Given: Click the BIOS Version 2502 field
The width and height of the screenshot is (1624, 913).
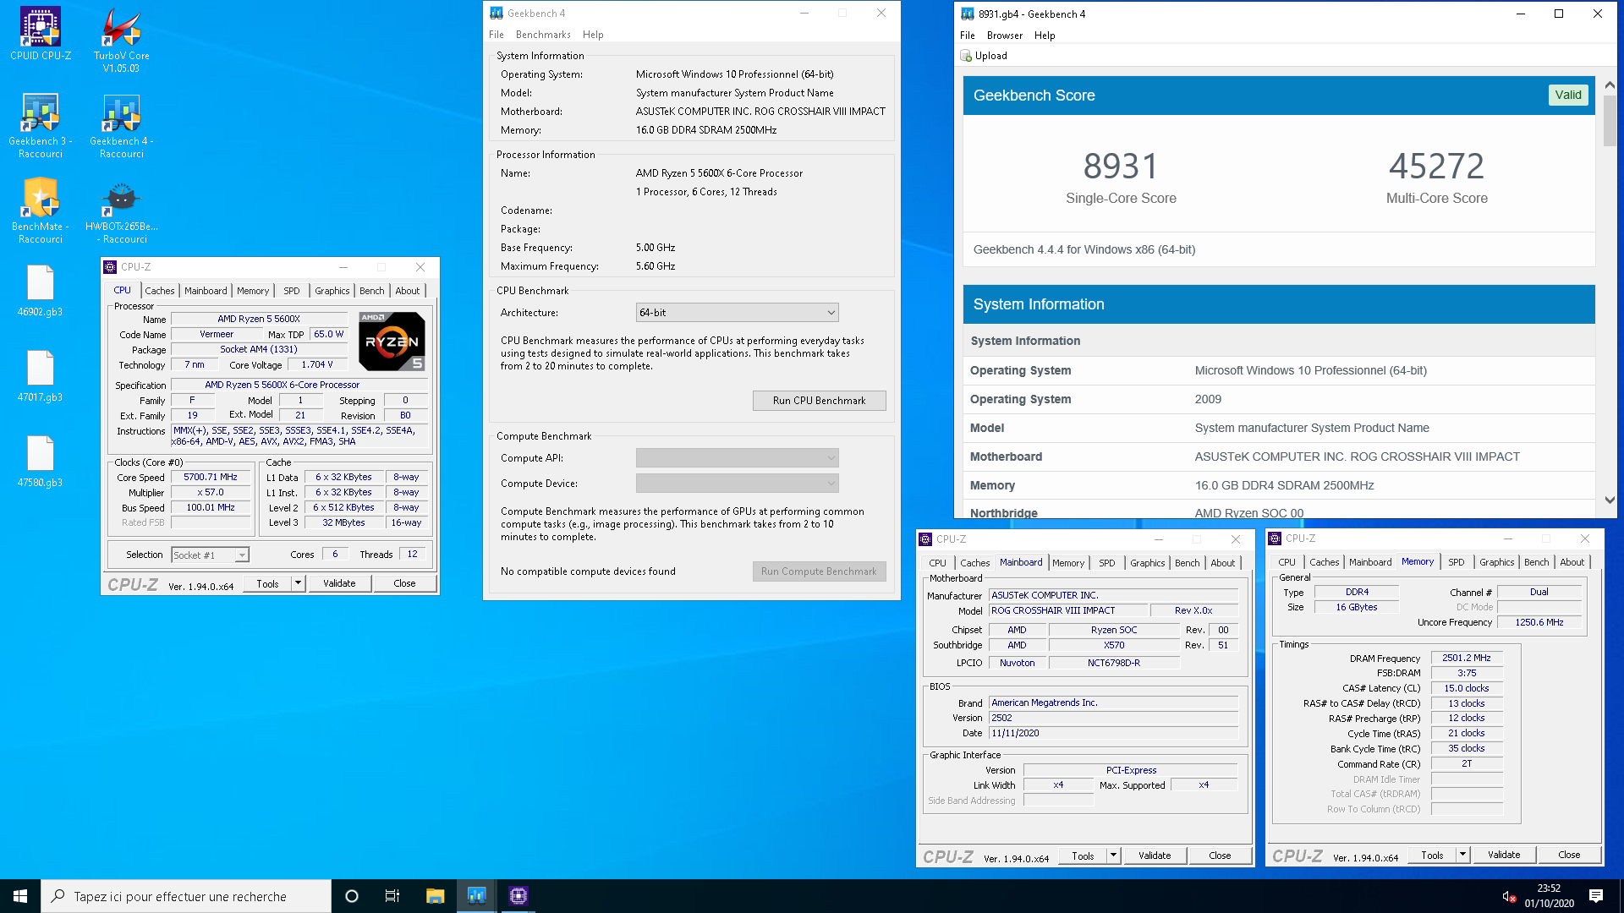Looking at the screenshot, I should pos(1113,718).
